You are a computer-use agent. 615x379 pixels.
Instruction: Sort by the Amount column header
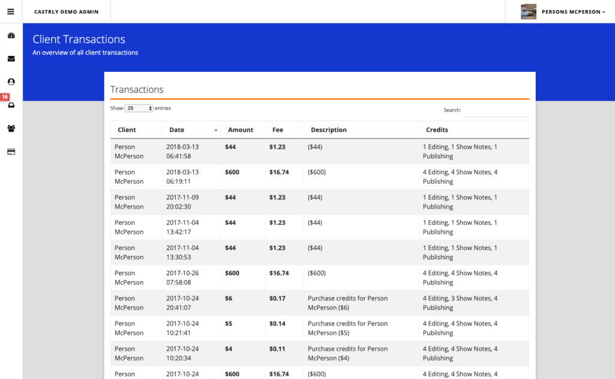[243, 130]
